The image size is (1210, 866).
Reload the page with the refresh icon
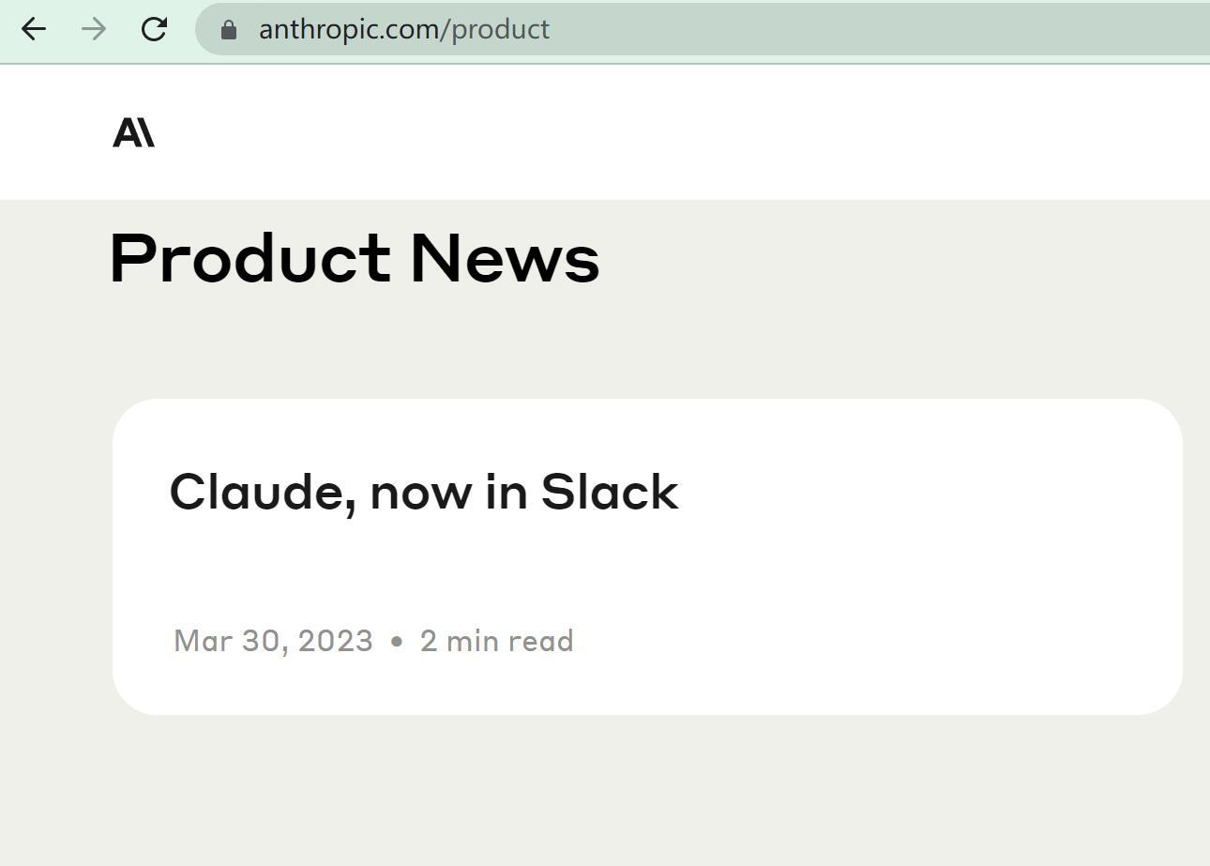[154, 29]
